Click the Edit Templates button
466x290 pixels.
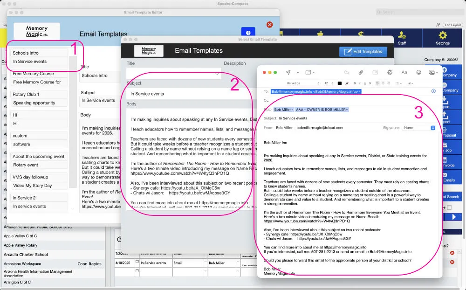pyautogui.click(x=363, y=52)
